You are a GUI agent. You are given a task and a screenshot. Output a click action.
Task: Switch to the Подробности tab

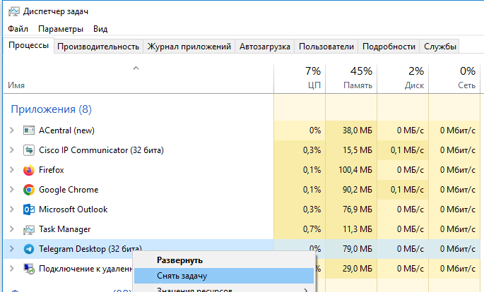[389, 47]
